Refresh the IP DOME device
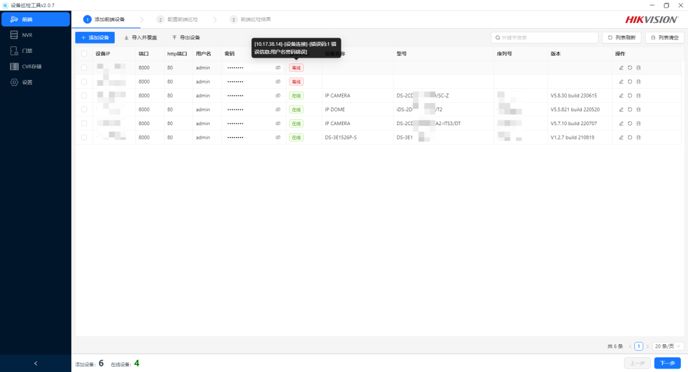The height and width of the screenshot is (372, 688). coord(630,109)
